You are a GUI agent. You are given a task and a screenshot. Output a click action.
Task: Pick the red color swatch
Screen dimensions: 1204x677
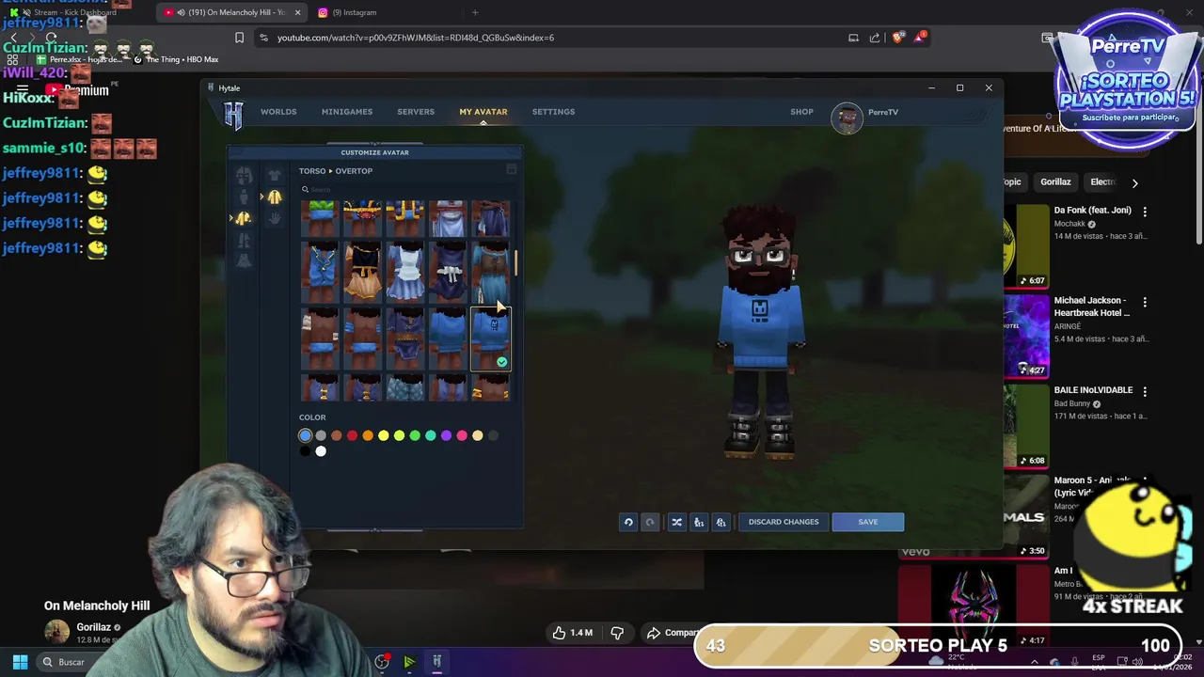pos(352,435)
